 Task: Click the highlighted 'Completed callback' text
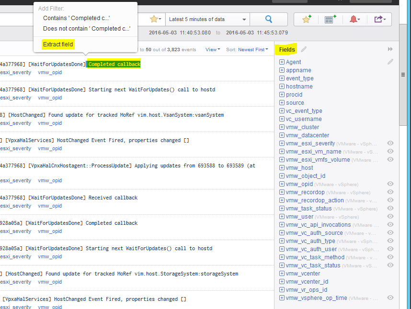[114, 64]
